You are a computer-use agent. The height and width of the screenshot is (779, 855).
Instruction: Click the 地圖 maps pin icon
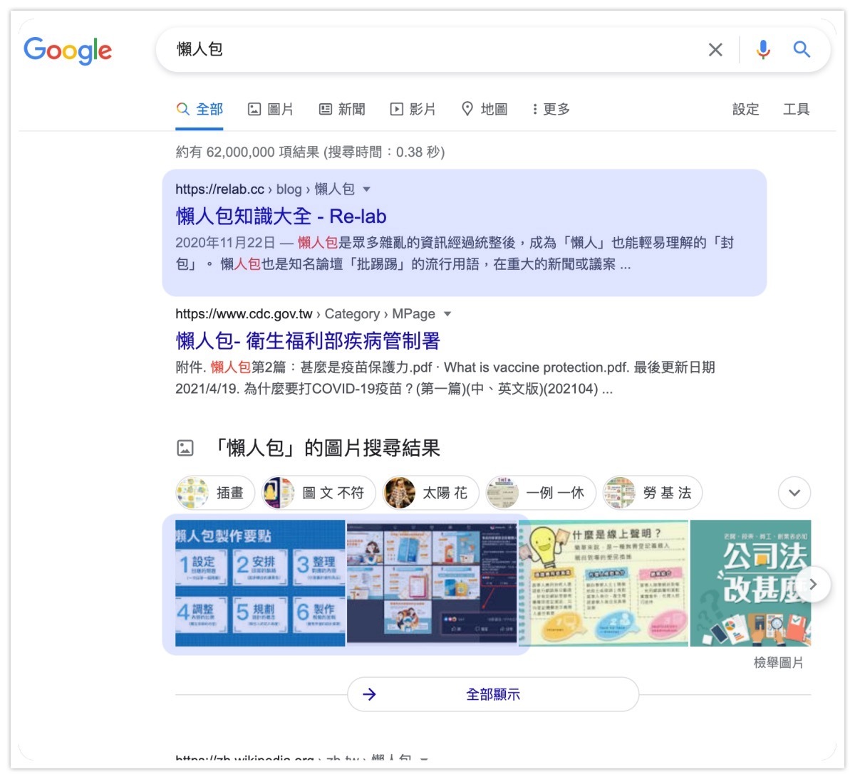(467, 109)
